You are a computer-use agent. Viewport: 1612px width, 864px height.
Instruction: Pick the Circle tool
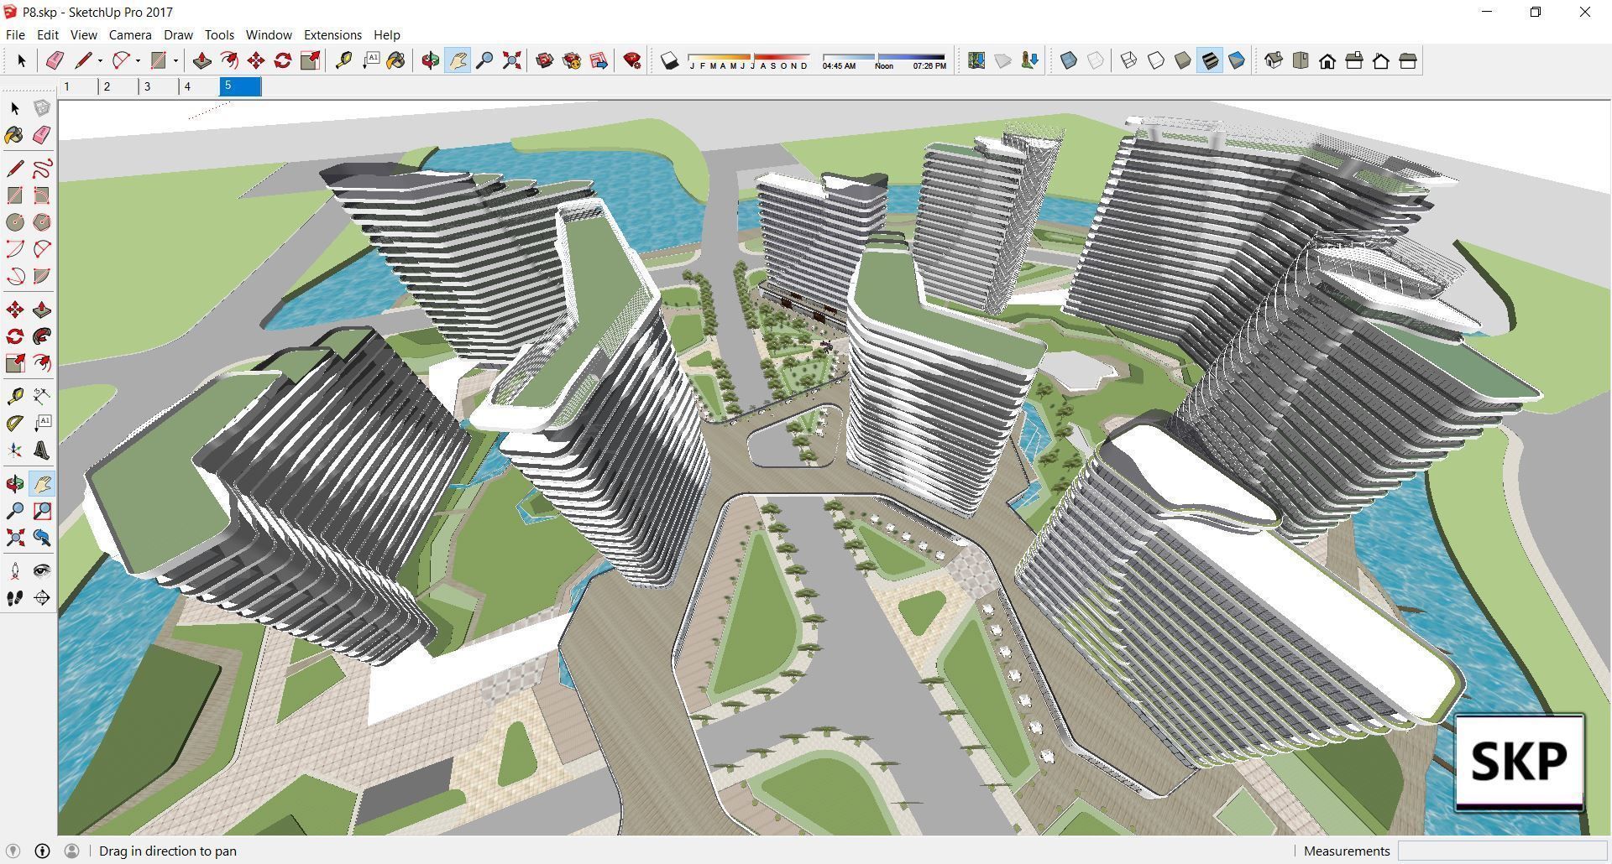coord(15,222)
